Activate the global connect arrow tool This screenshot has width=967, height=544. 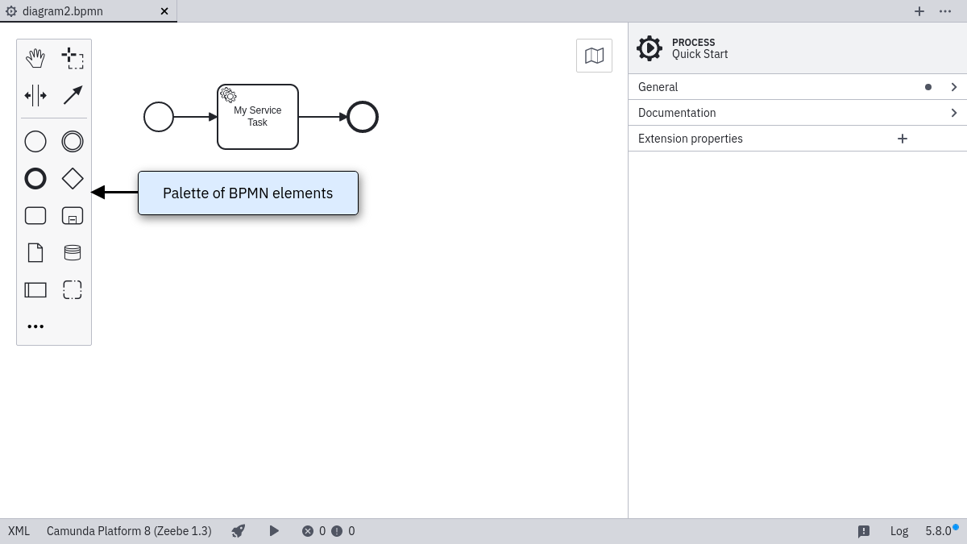click(73, 95)
